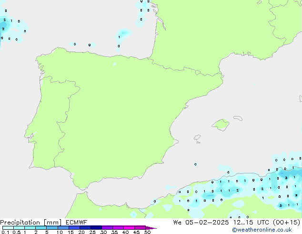Screen dimensions: 302x234
Task: Click the "We" weekday abbreviation
Action: point(177,223)
